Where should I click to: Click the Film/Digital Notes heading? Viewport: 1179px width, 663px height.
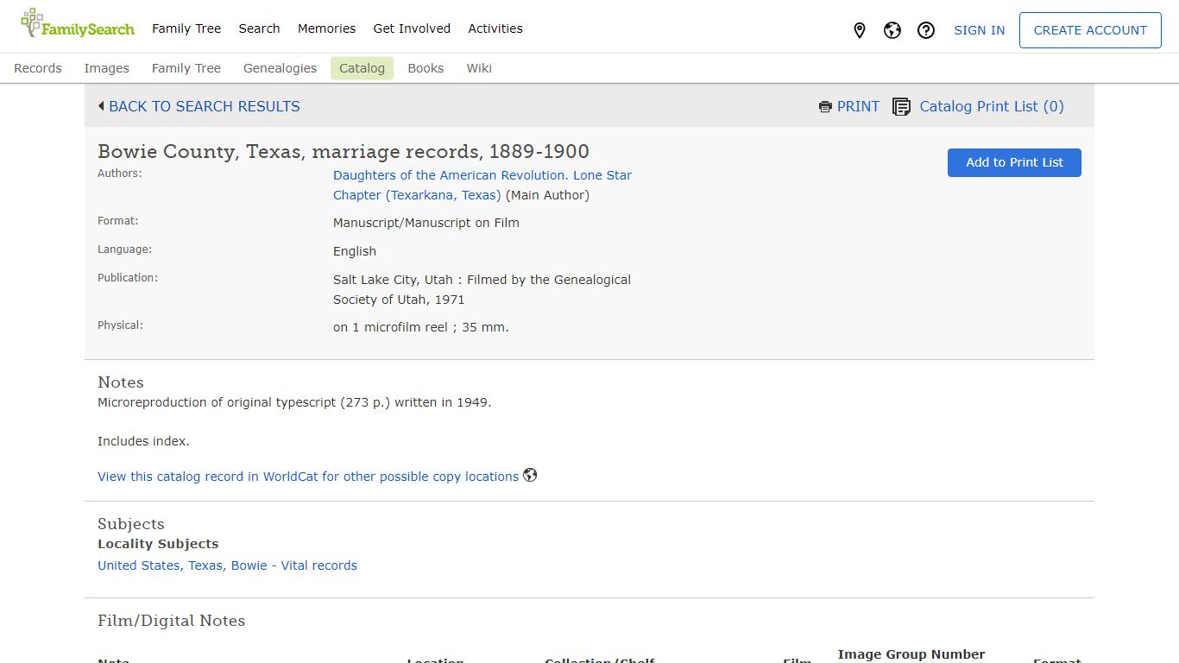171,621
